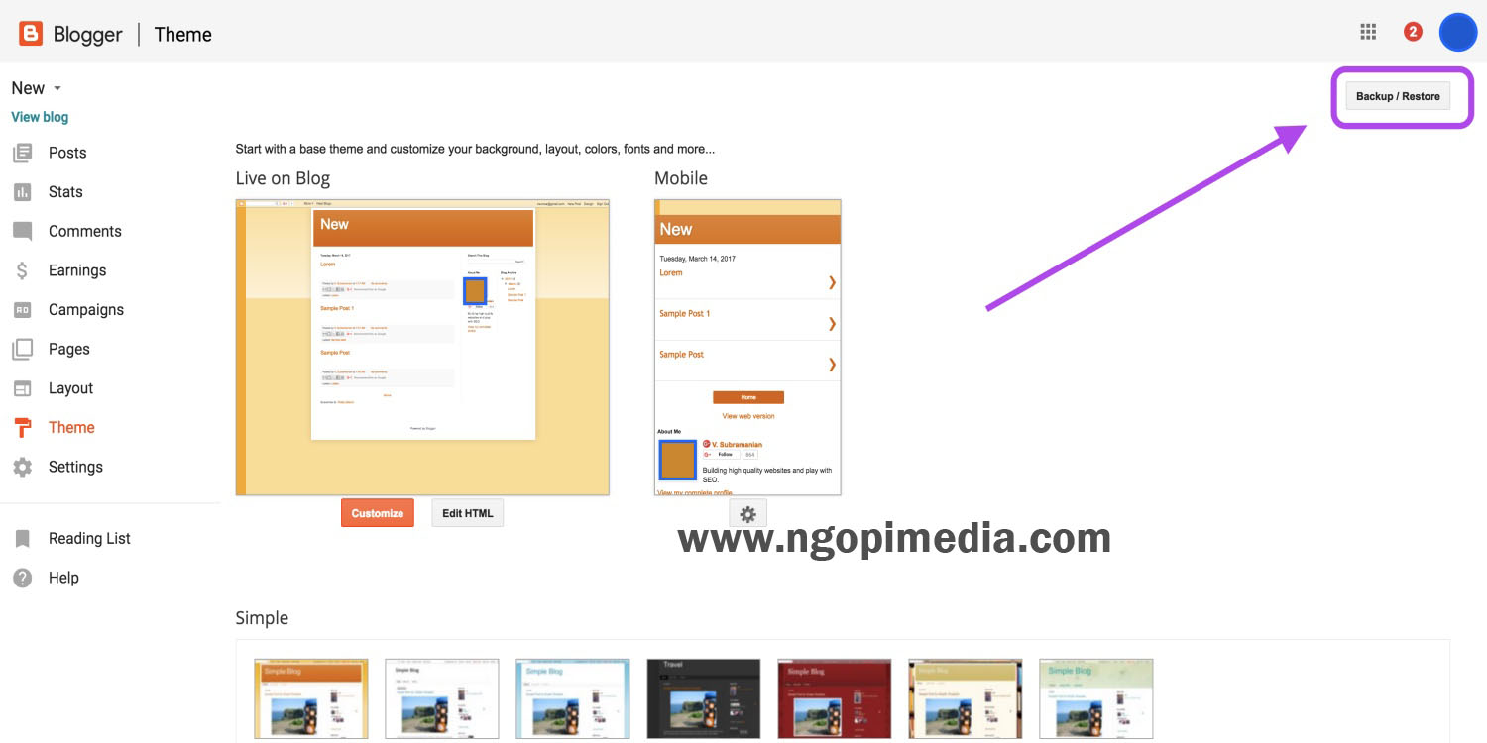Click the "Simple" themes heading
The image size is (1487, 743).
tap(262, 618)
